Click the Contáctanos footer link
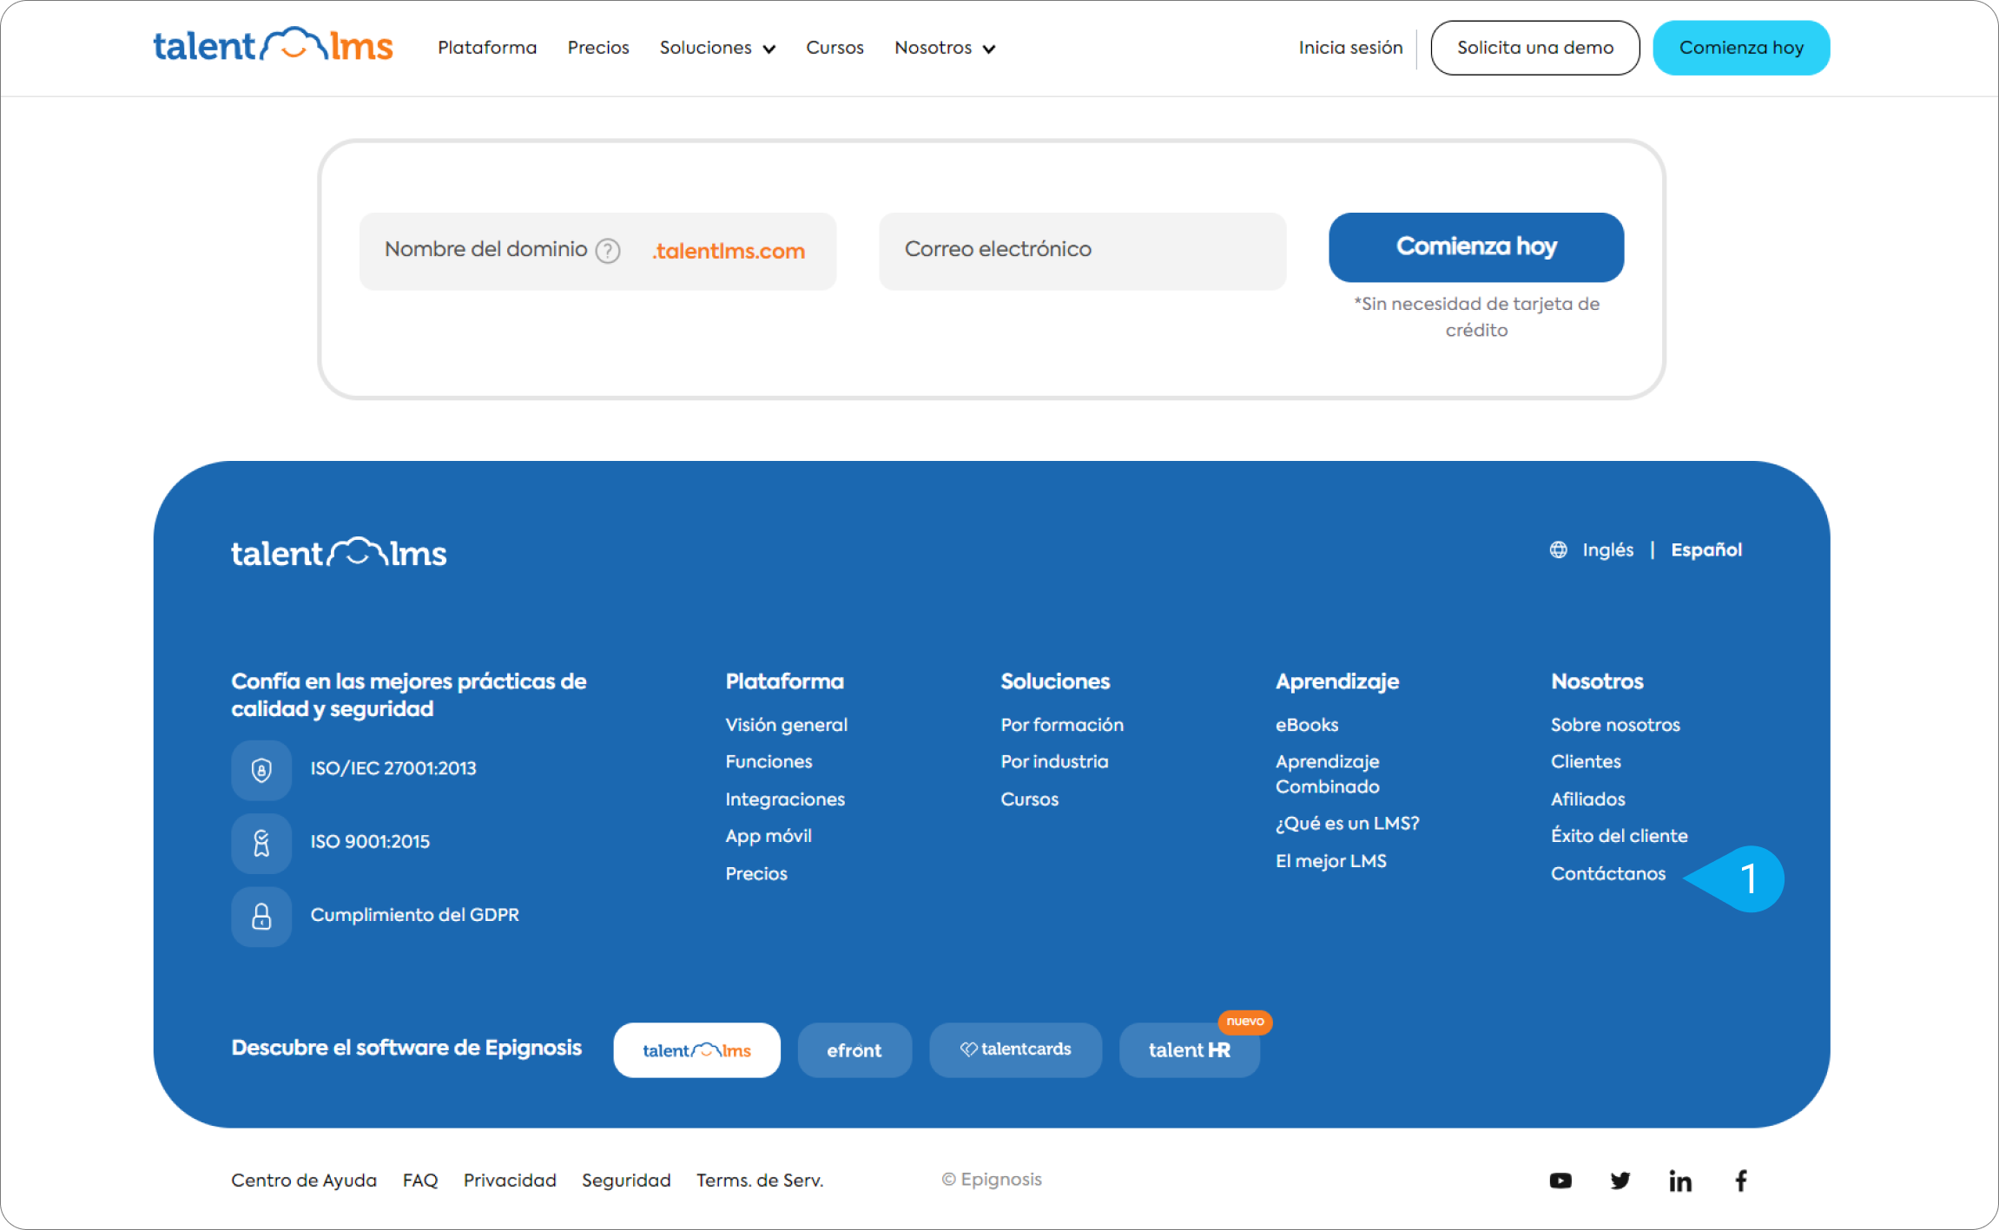 tap(1608, 873)
